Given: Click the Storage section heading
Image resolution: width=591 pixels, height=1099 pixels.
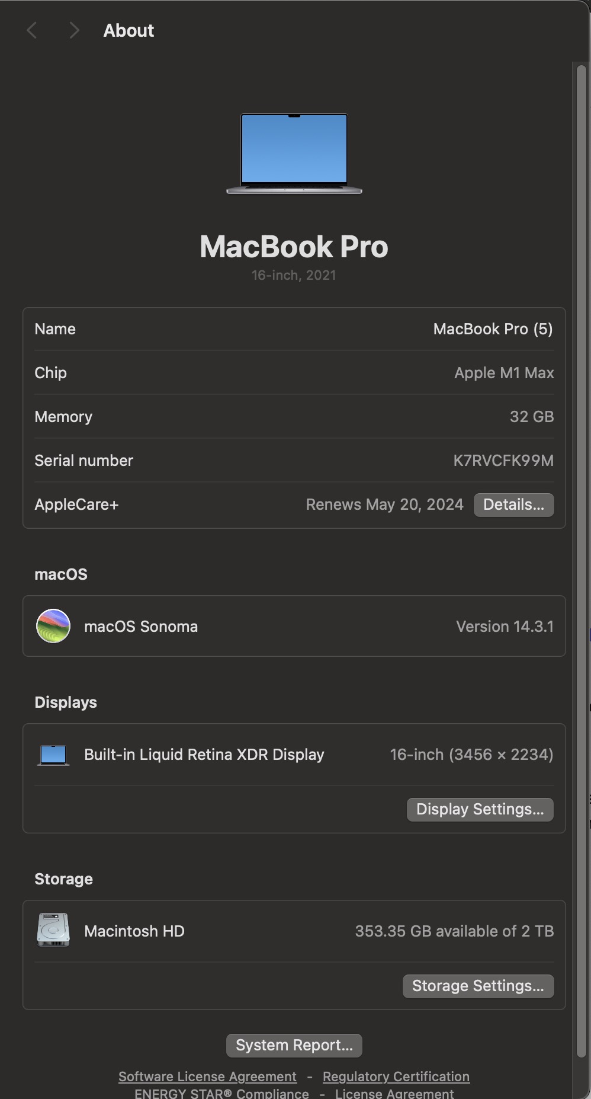Looking at the screenshot, I should (63, 879).
